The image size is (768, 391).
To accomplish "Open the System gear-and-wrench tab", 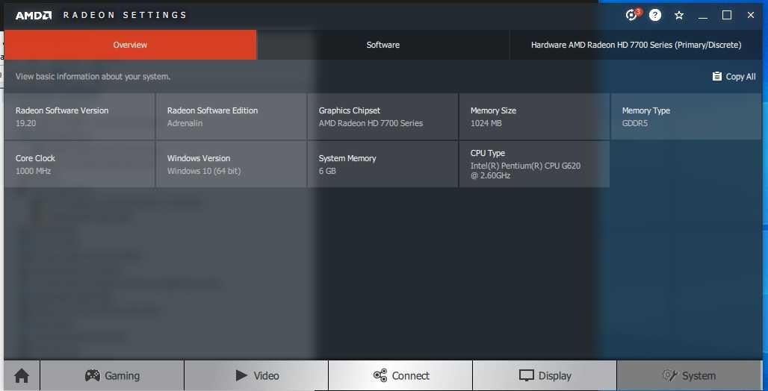I will click(x=690, y=375).
